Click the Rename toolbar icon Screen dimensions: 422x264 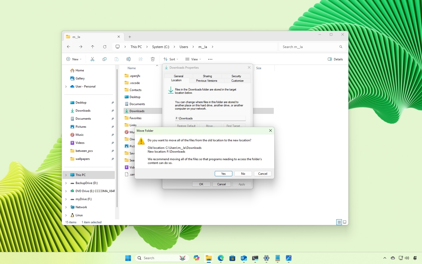tap(129, 59)
